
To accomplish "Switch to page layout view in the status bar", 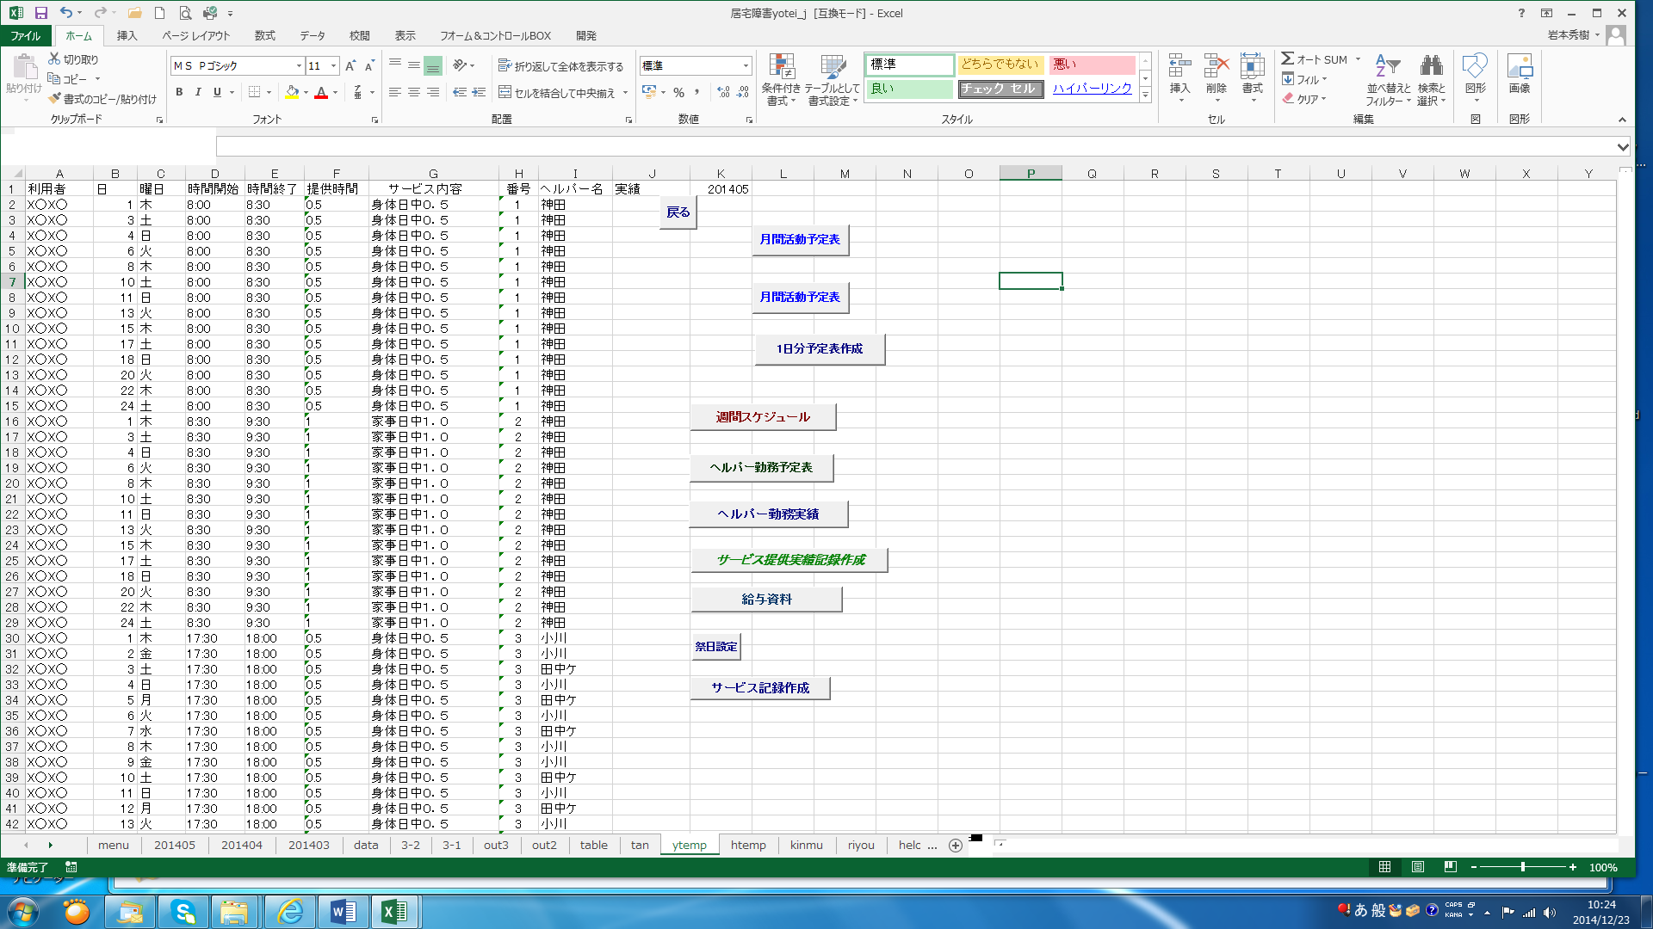I will (1417, 867).
